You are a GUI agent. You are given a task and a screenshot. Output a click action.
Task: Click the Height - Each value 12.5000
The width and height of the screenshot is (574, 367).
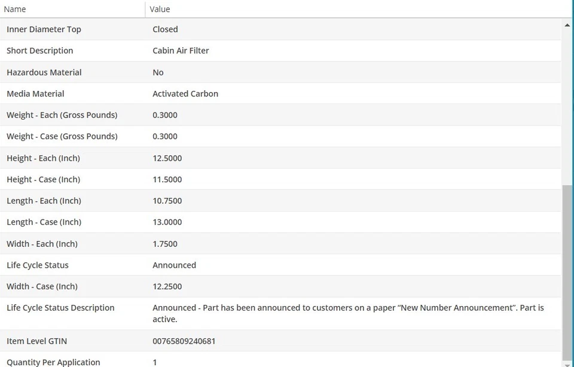pyautogui.click(x=167, y=158)
